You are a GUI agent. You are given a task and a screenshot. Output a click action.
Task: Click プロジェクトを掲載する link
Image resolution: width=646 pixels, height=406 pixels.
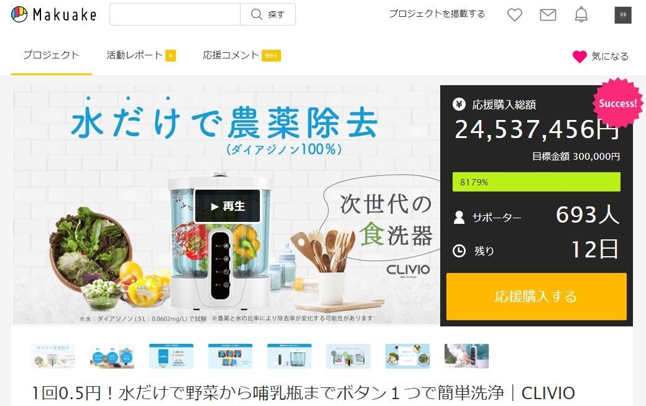[x=437, y=14]
